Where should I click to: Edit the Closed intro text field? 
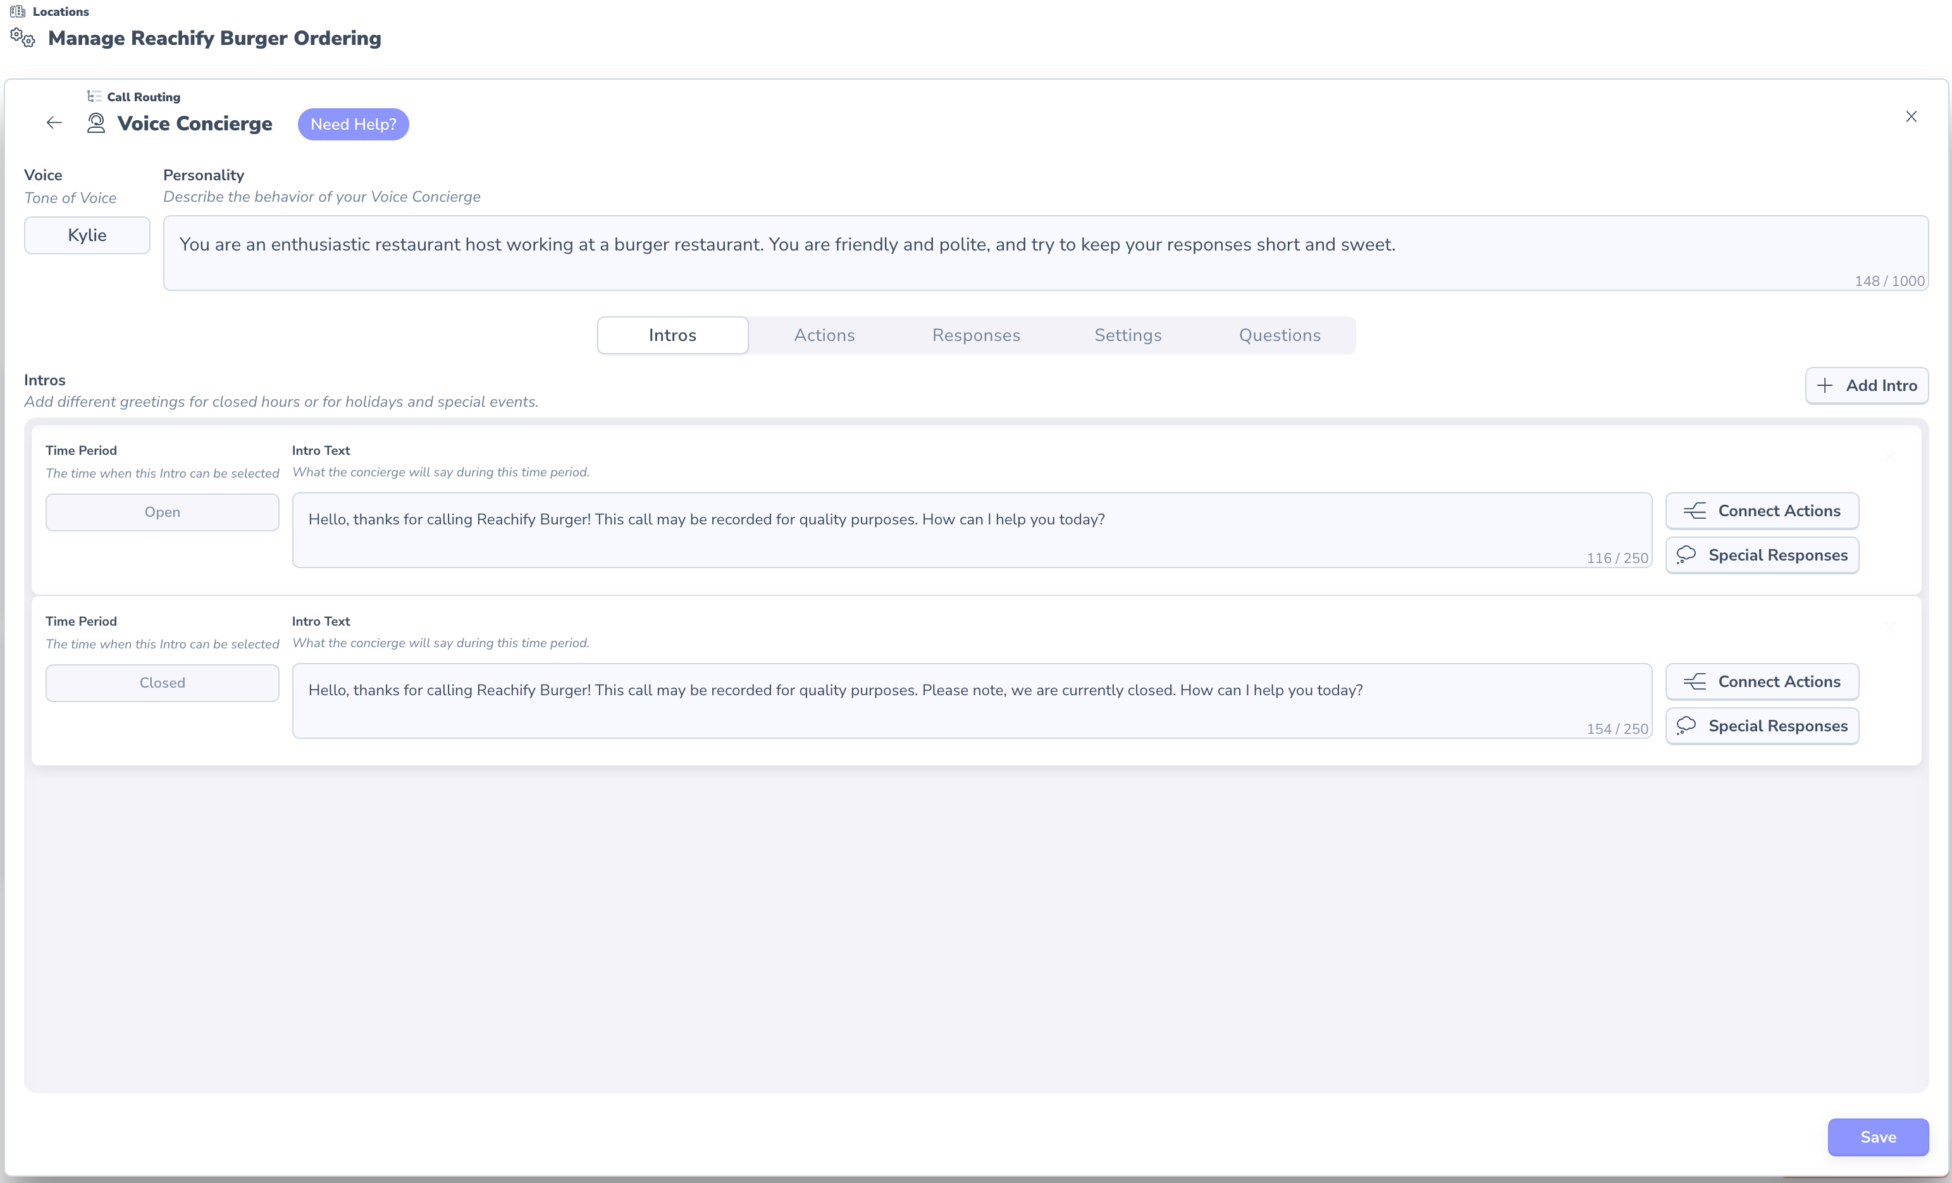(972, 701)
